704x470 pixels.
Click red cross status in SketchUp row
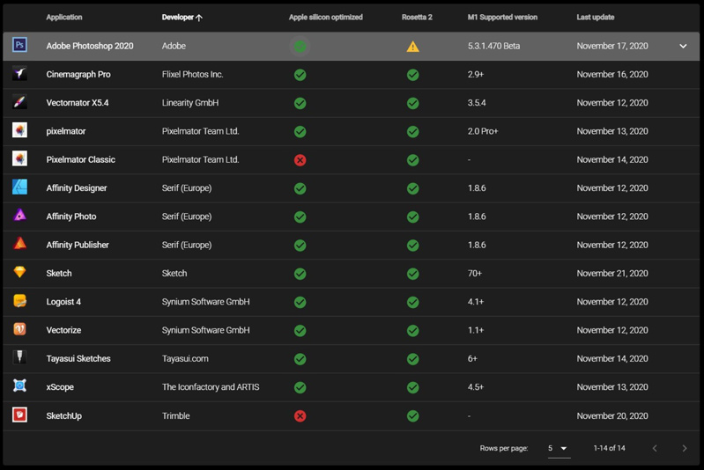coord(300,415)
